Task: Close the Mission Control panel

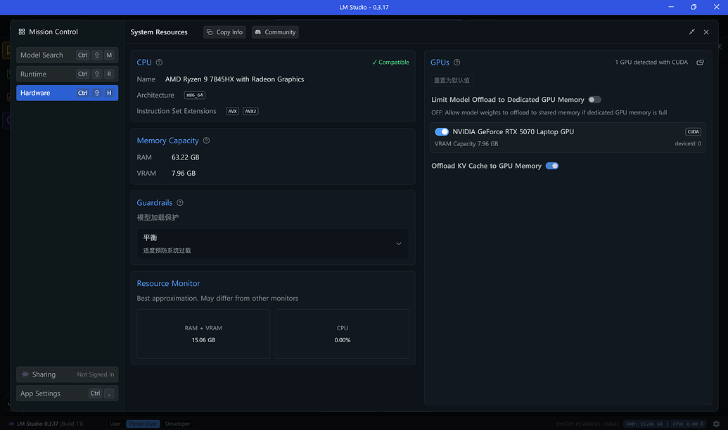Action: [706, 32]
